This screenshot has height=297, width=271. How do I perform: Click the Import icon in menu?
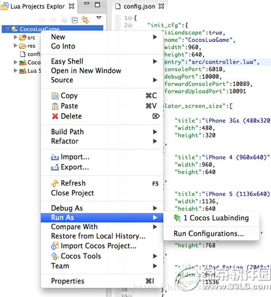(55, 157)
